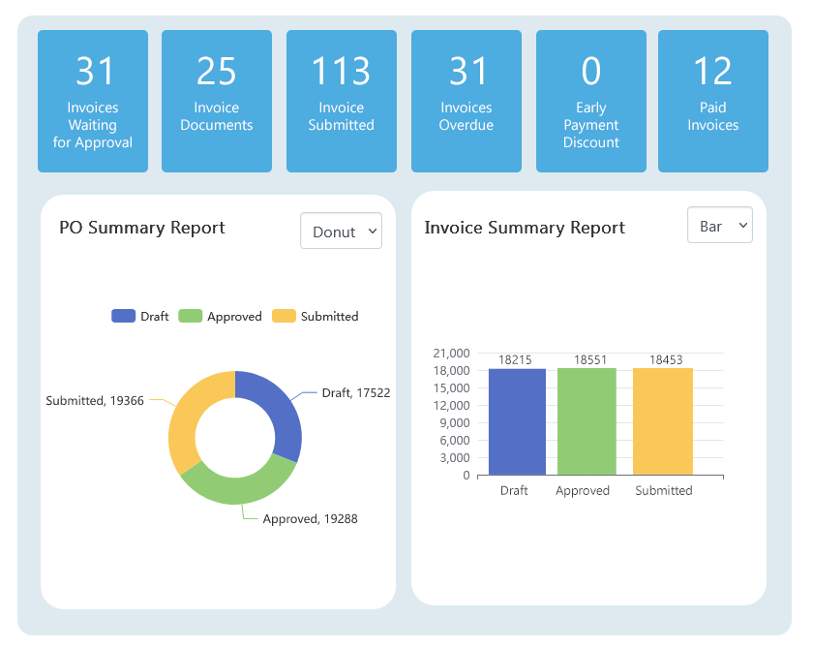Open the Invoice Submitted tile showing 113
Screen dimensions: 813x649
tap(342, 102)
